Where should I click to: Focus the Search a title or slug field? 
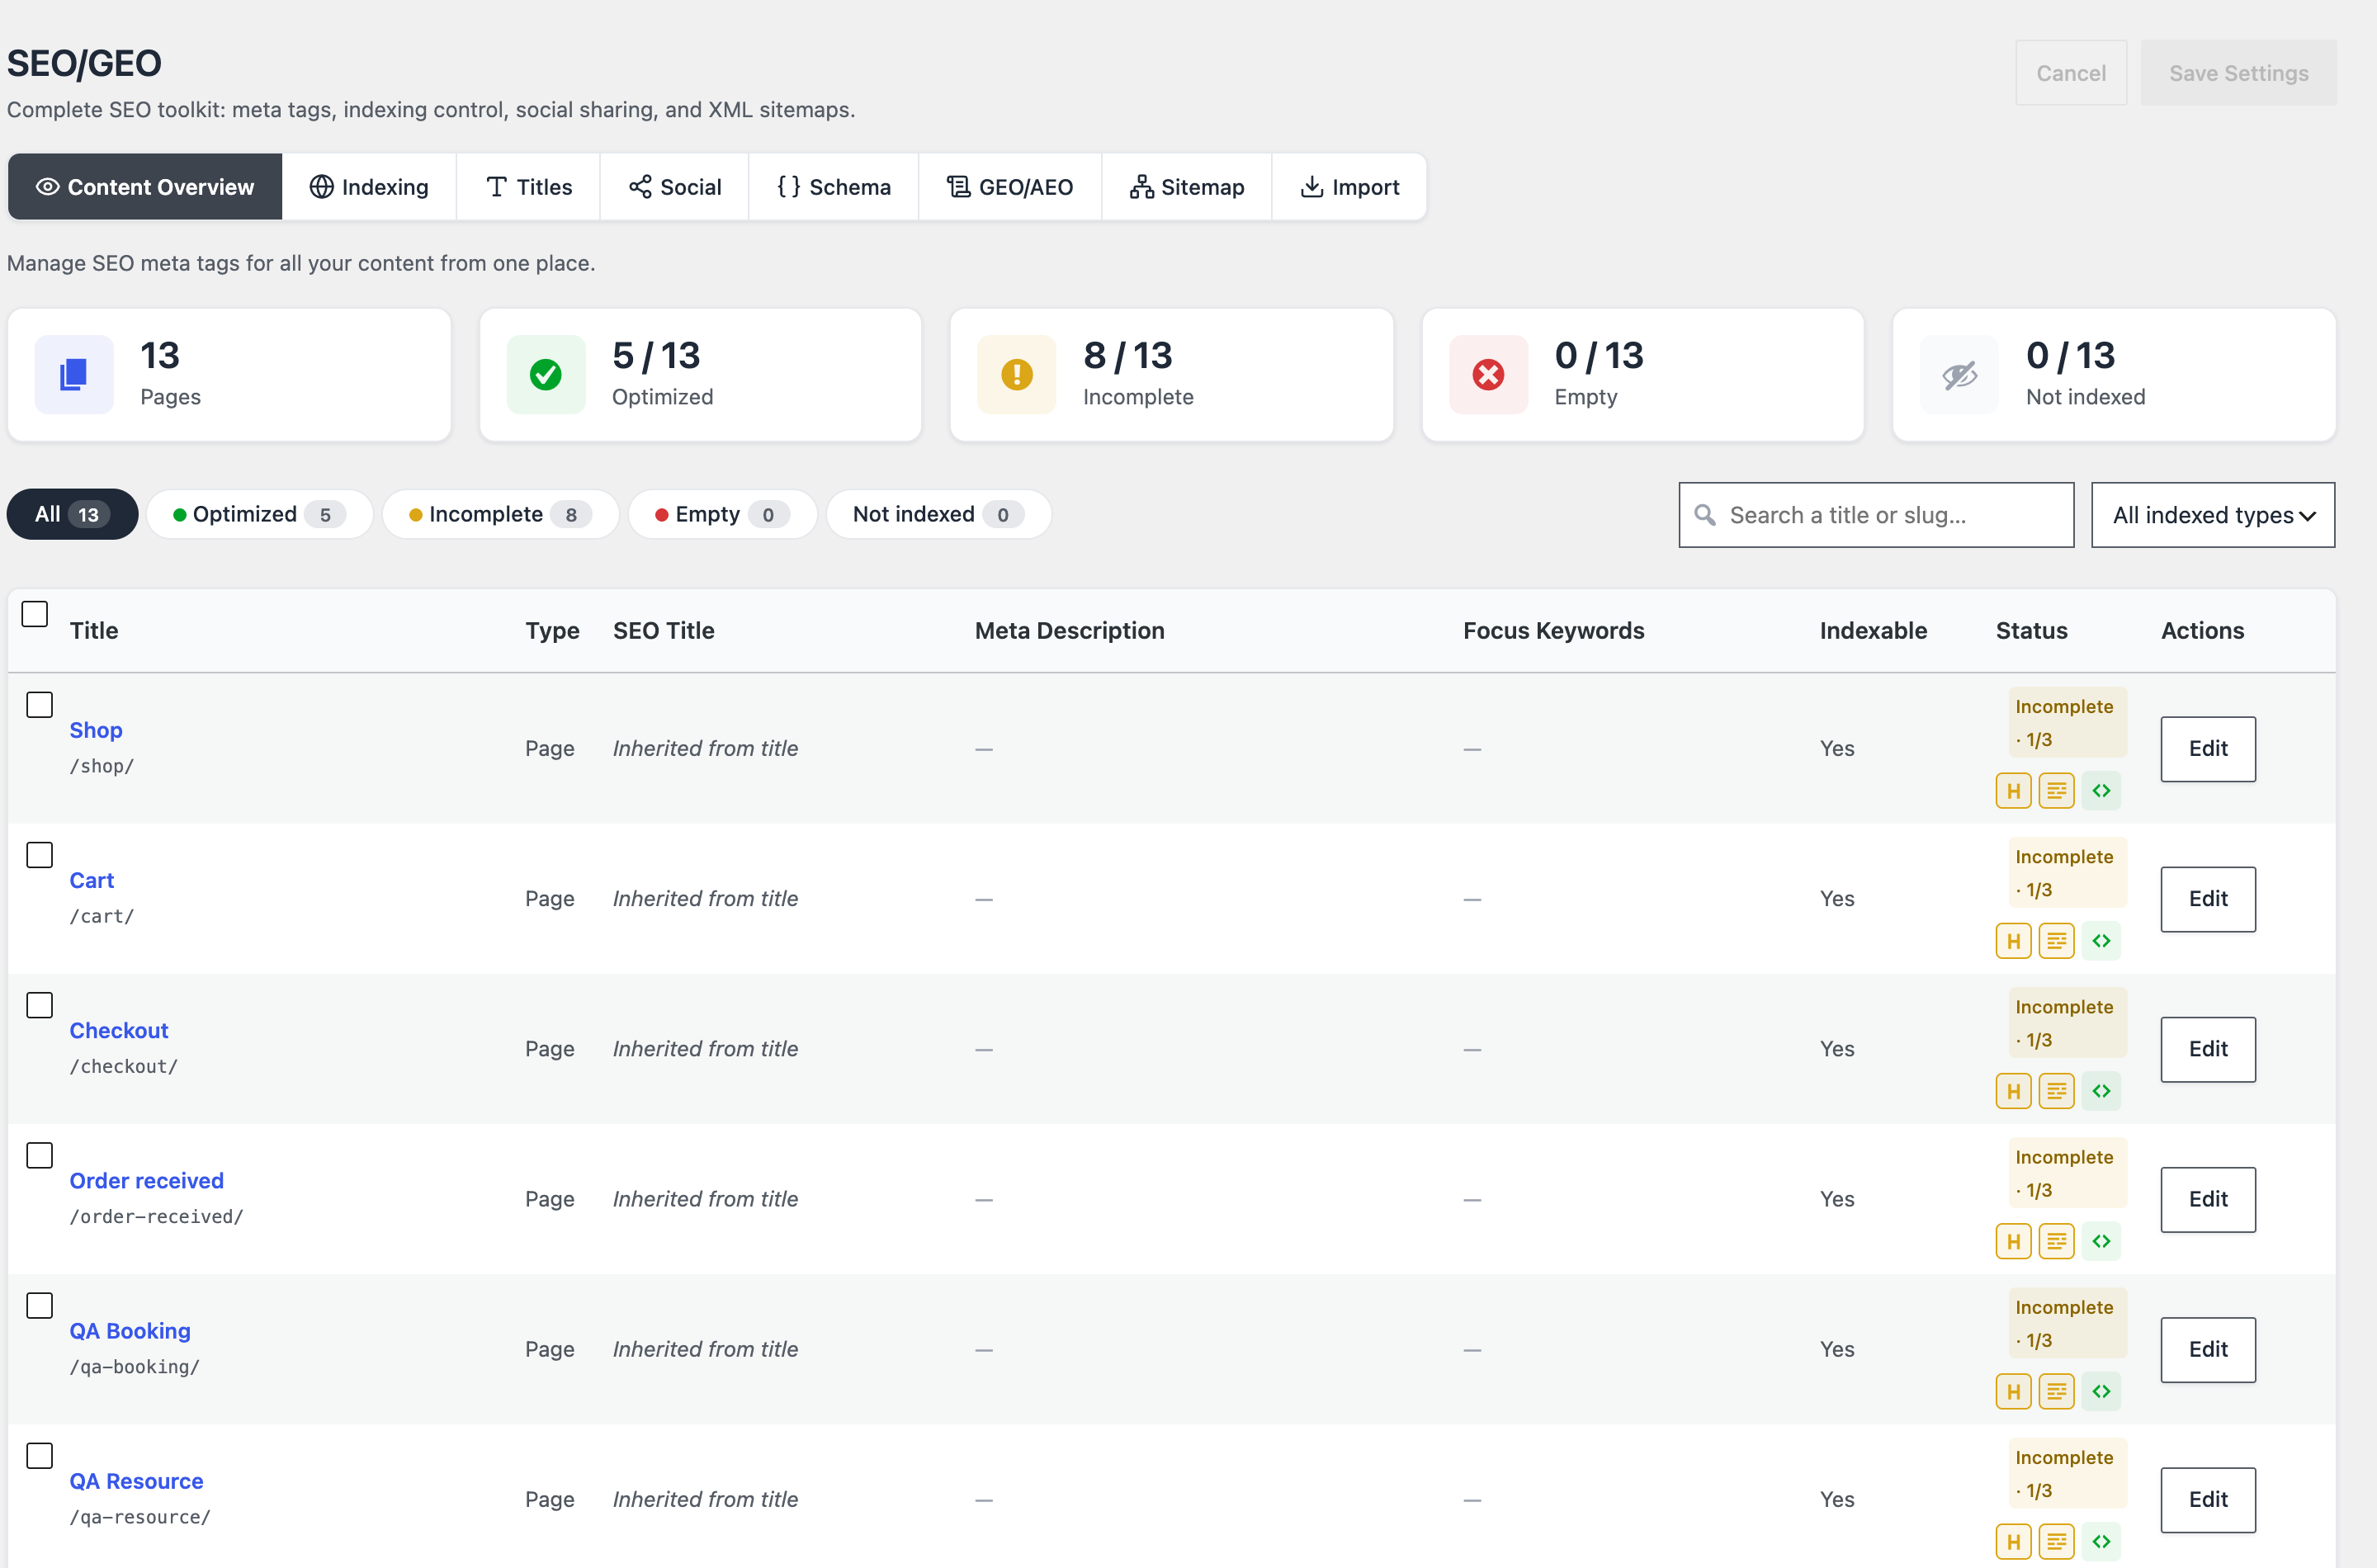[1876, 515]
